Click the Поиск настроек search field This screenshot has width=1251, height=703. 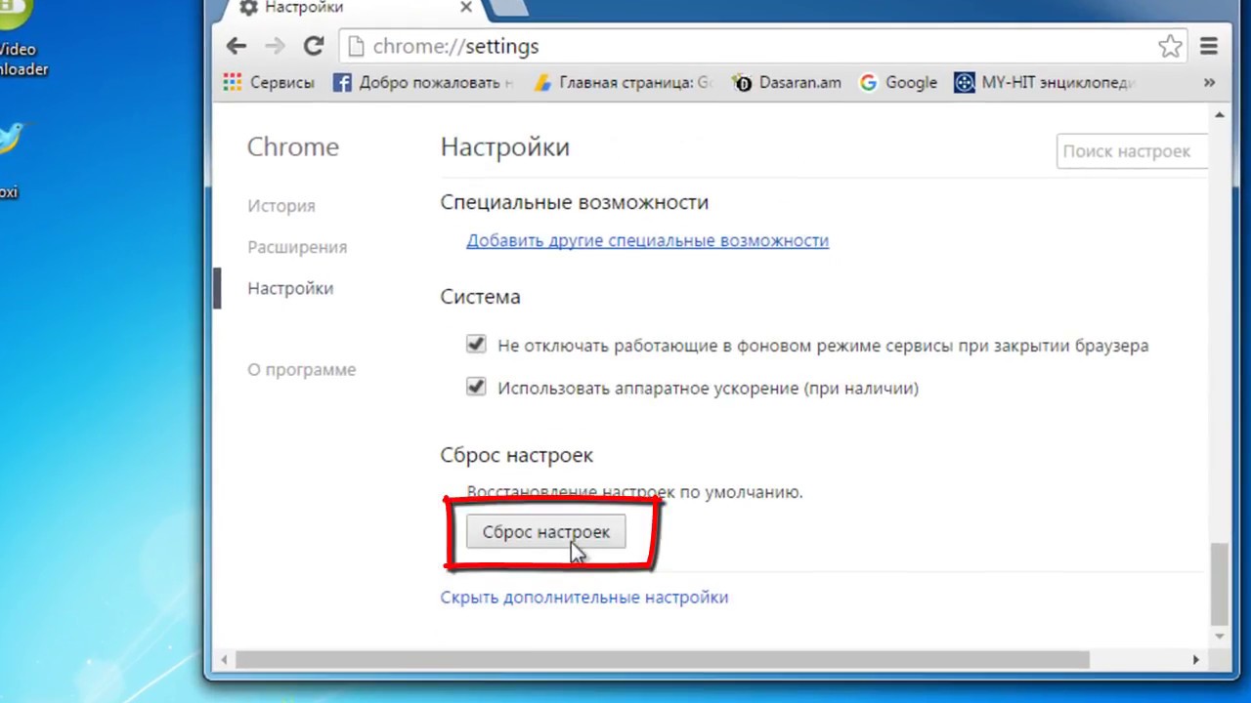point(1132,151)
